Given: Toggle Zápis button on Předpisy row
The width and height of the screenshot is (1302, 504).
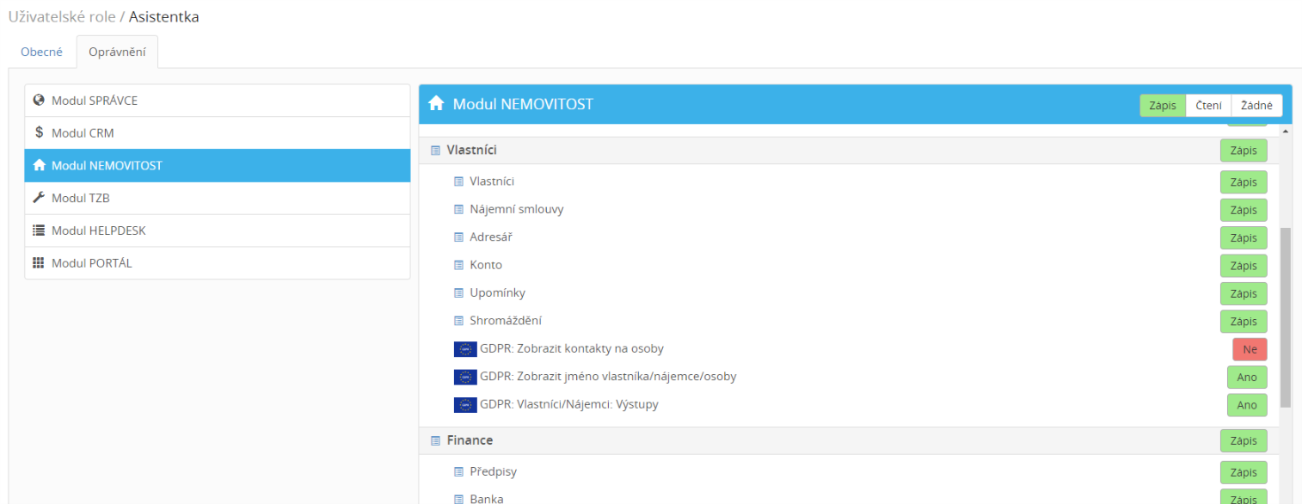Looking at the screenshot, I should (1244, 472).
